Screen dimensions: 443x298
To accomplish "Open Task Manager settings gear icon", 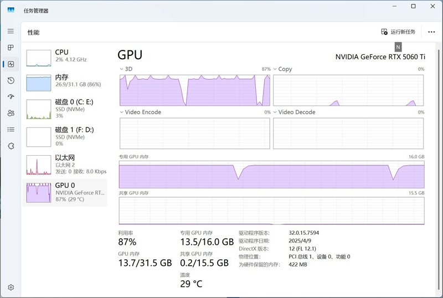I will tap(11, 287).
